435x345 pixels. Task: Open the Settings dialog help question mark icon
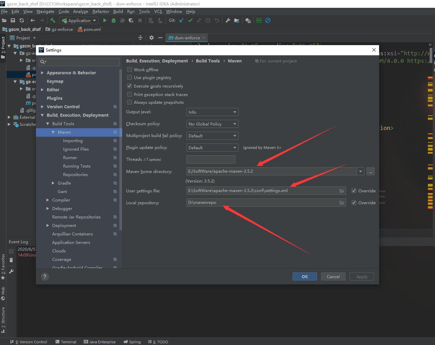pyautogui.click(x=45, y=276)
